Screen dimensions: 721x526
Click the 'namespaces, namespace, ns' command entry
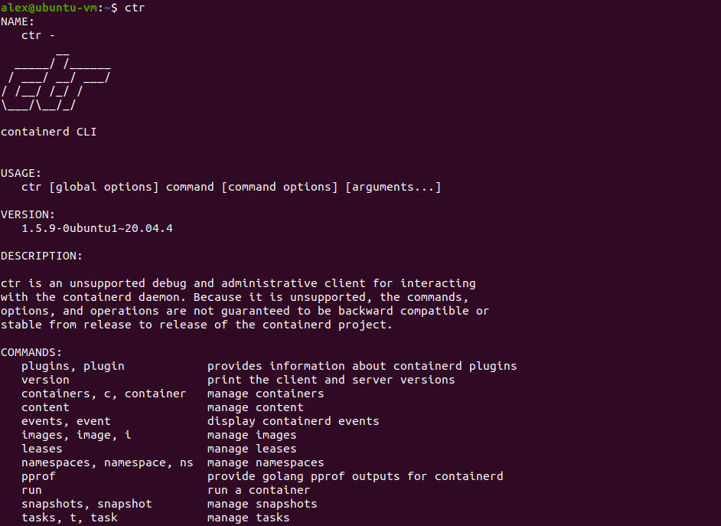[107, 463]
